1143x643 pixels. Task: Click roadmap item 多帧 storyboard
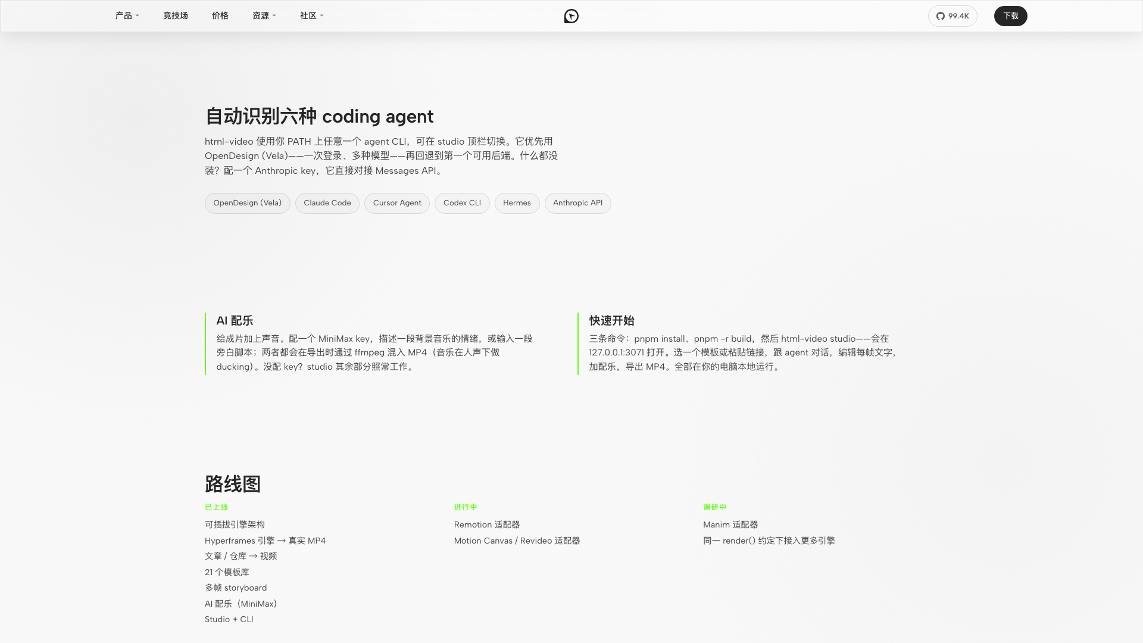coord(236,588)
